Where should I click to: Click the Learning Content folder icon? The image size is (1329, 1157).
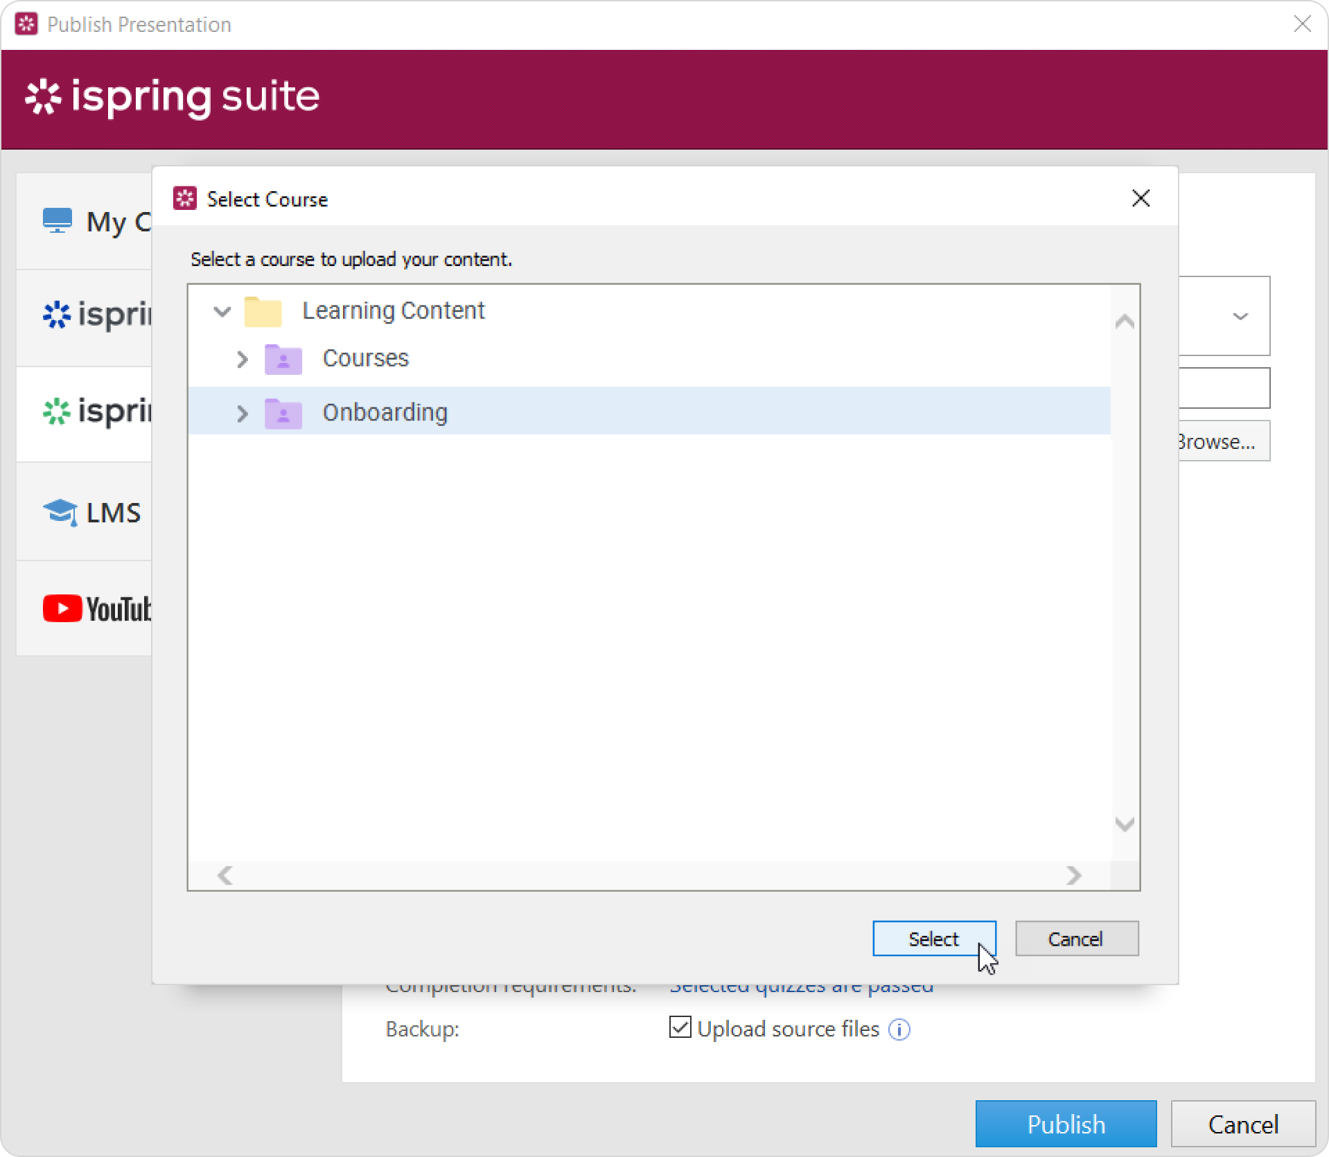263,312
